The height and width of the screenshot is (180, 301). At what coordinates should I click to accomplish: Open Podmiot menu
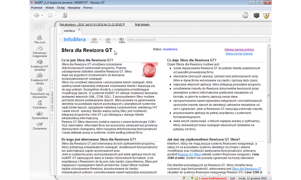pyautogui.click(x=36, y=8)
